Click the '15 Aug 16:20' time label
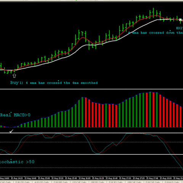Screen dimensions: 183x183 point(98,178)
